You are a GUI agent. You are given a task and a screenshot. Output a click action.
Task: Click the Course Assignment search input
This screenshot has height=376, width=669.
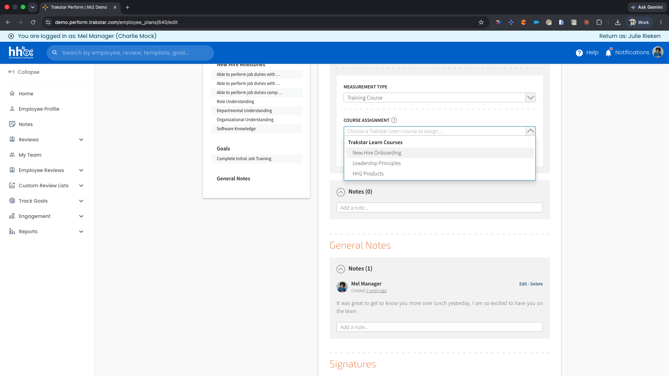[x=435, y=131]
